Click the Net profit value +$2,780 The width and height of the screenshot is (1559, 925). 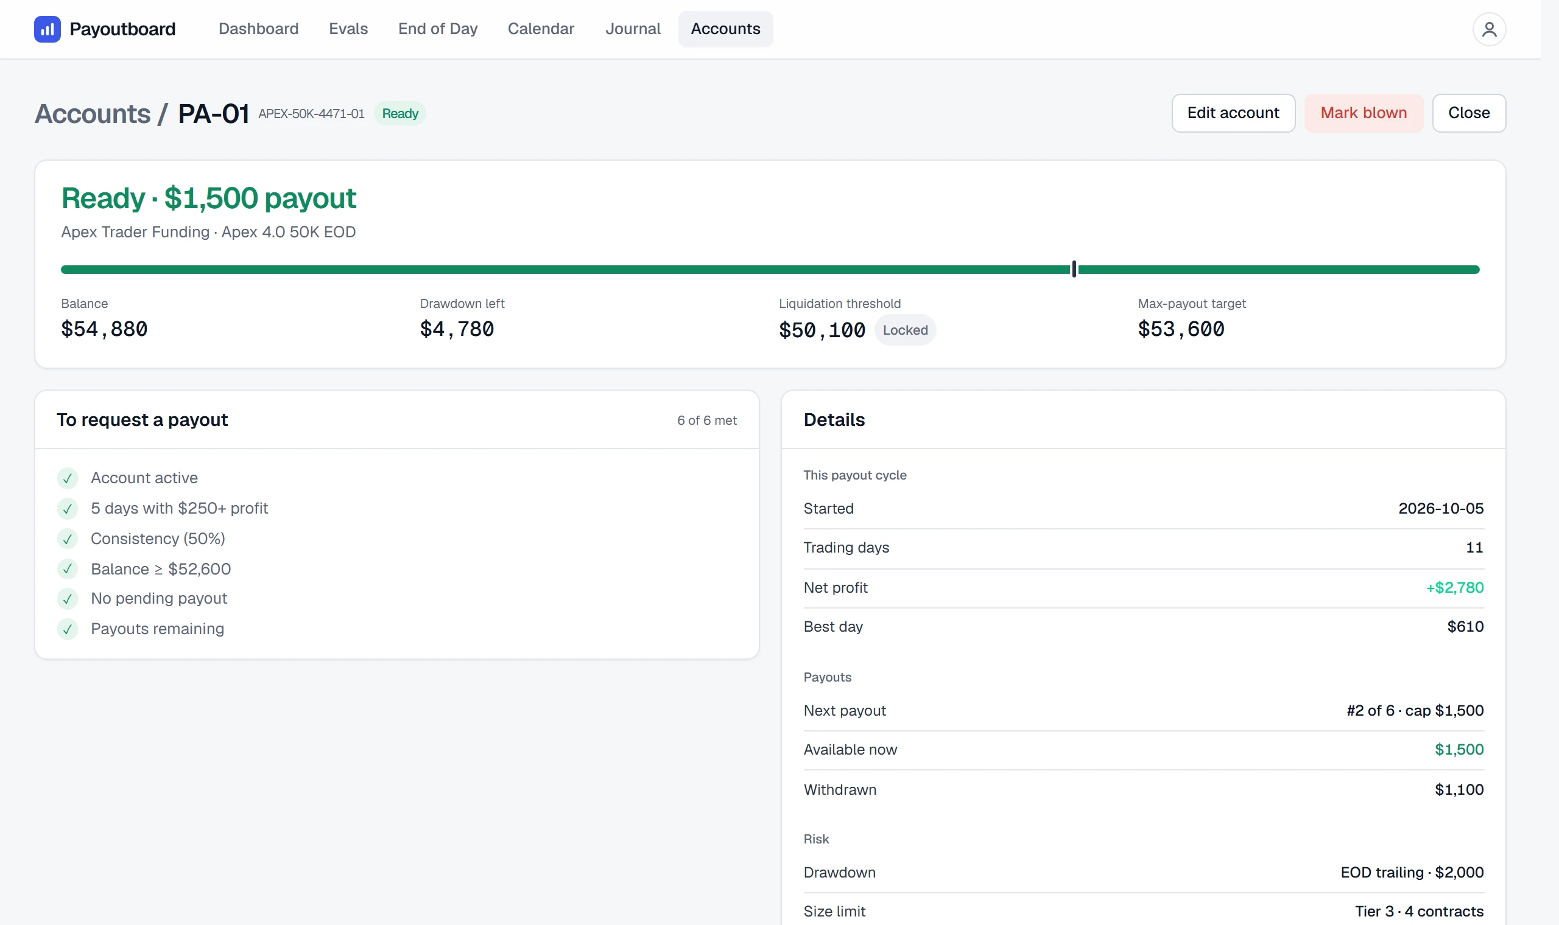(x=1454, y=588)
